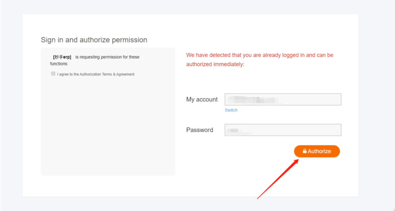Click 'is requesting permission for these functions' text
The image size is (395, 211).
107,57
